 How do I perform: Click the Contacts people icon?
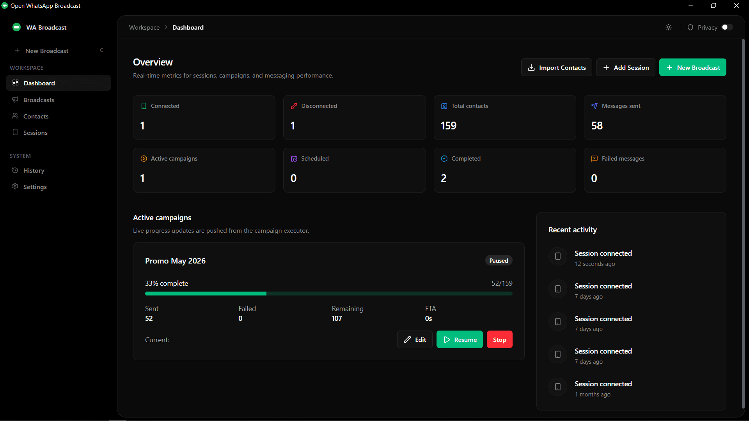tap(15, 116)
